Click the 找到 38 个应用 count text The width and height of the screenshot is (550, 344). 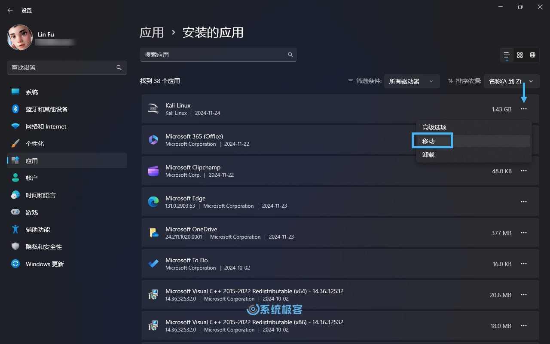[160, 81]
